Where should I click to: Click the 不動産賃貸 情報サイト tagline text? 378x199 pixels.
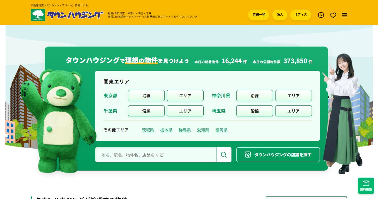(59, 5)
